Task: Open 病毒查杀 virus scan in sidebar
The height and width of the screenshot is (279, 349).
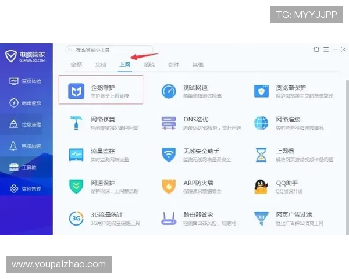Action: (x=25, y=103)
